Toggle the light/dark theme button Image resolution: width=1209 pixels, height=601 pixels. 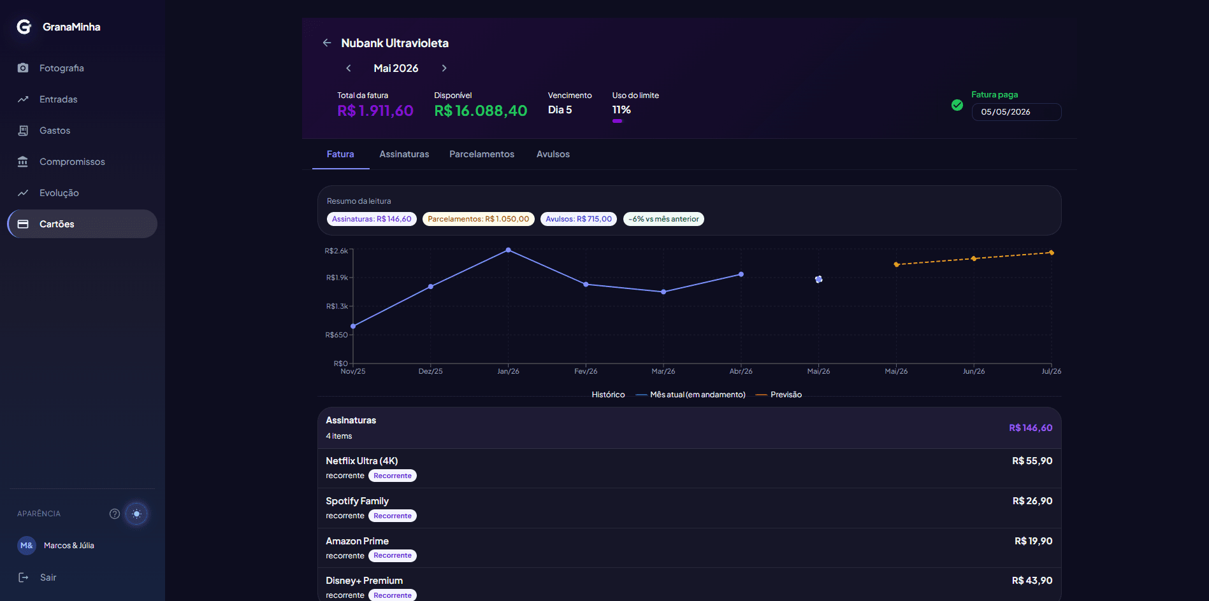[136, 514]
